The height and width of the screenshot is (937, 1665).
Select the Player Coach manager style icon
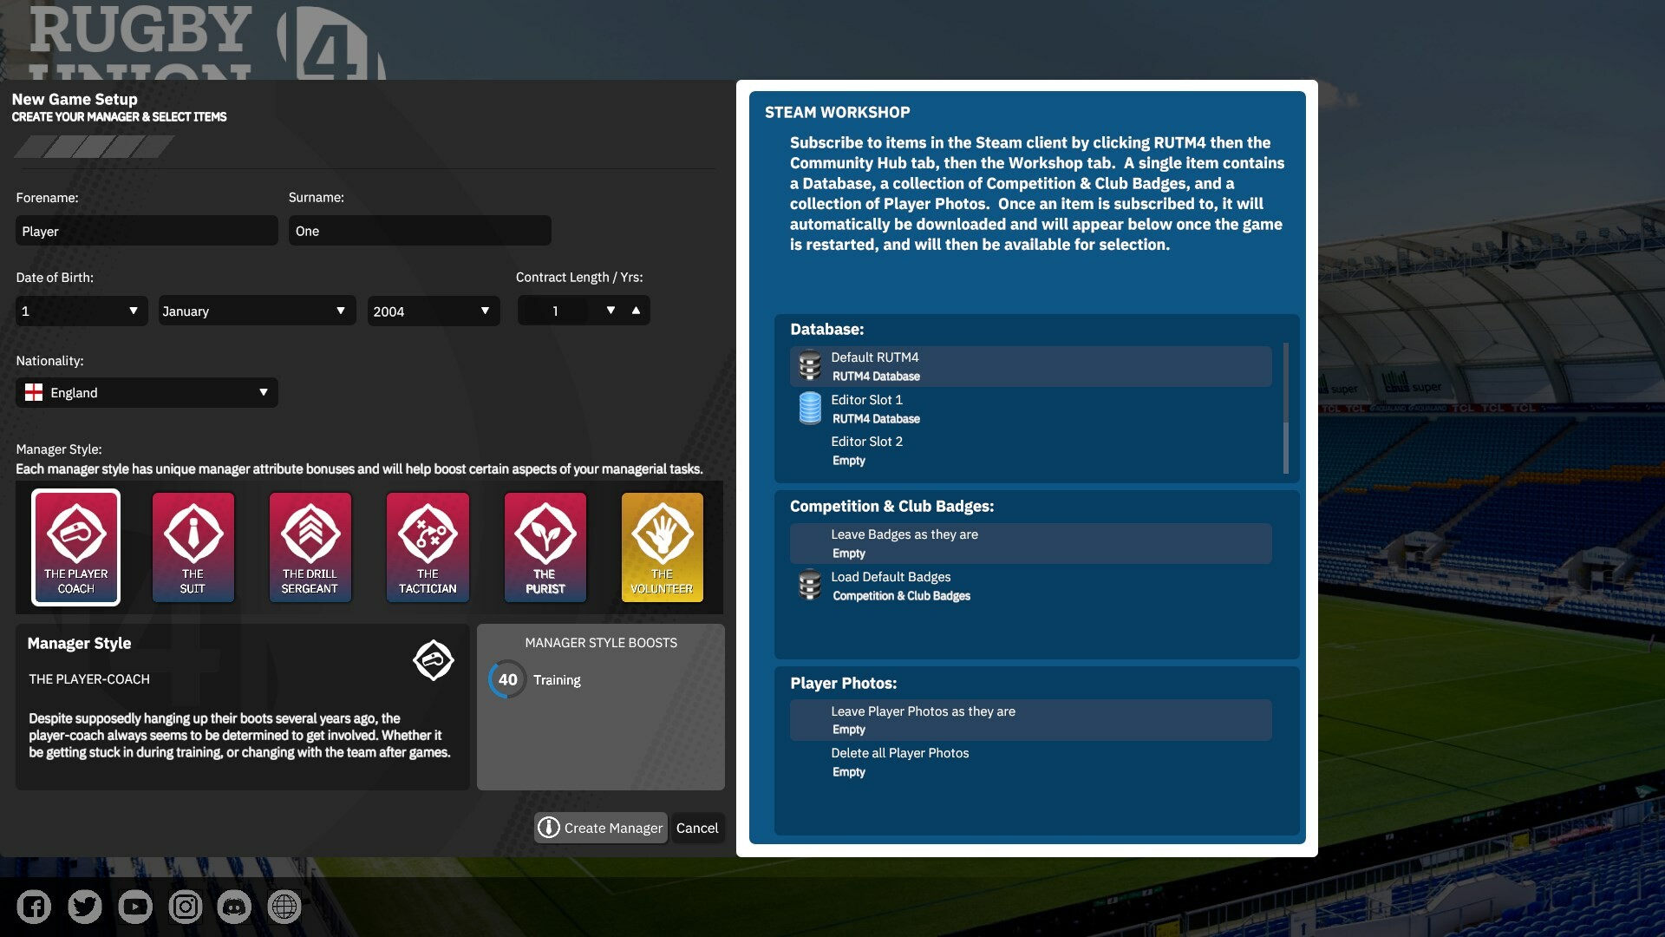[x=75, y=547]
